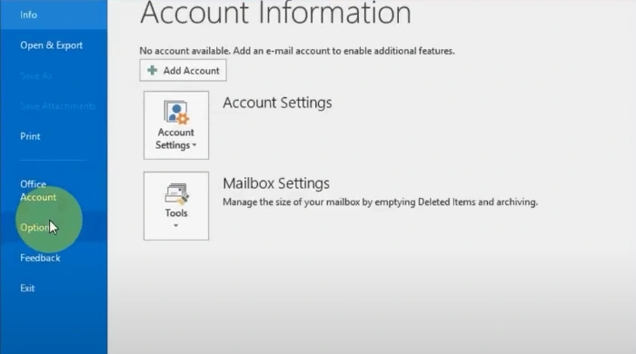Click the Mailbox Settings heading text
Screen dimensions: 636x354
(276, 183)
